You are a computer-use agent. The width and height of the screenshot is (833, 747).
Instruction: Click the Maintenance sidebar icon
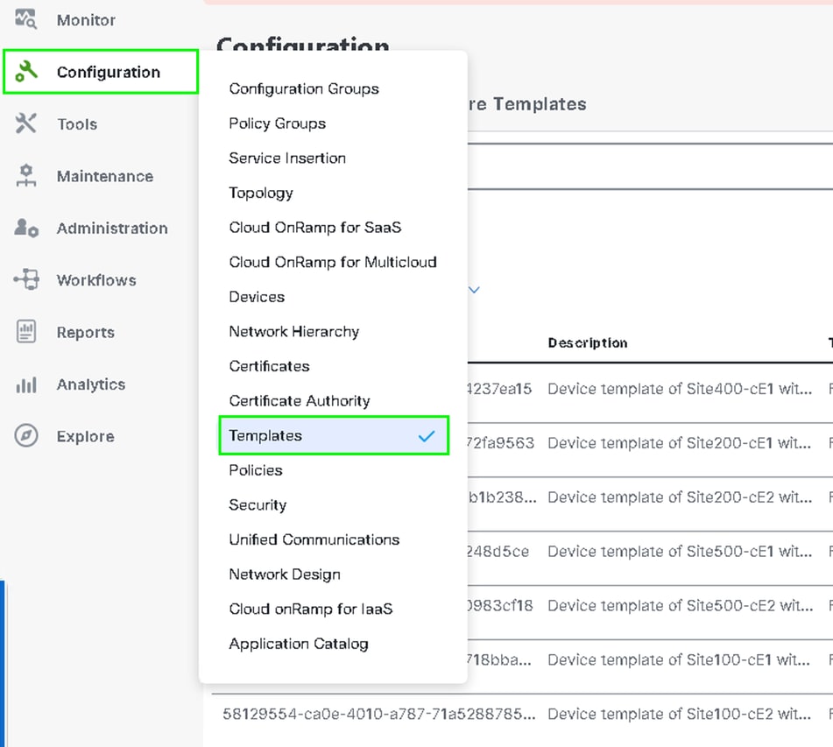coord(25,175)
